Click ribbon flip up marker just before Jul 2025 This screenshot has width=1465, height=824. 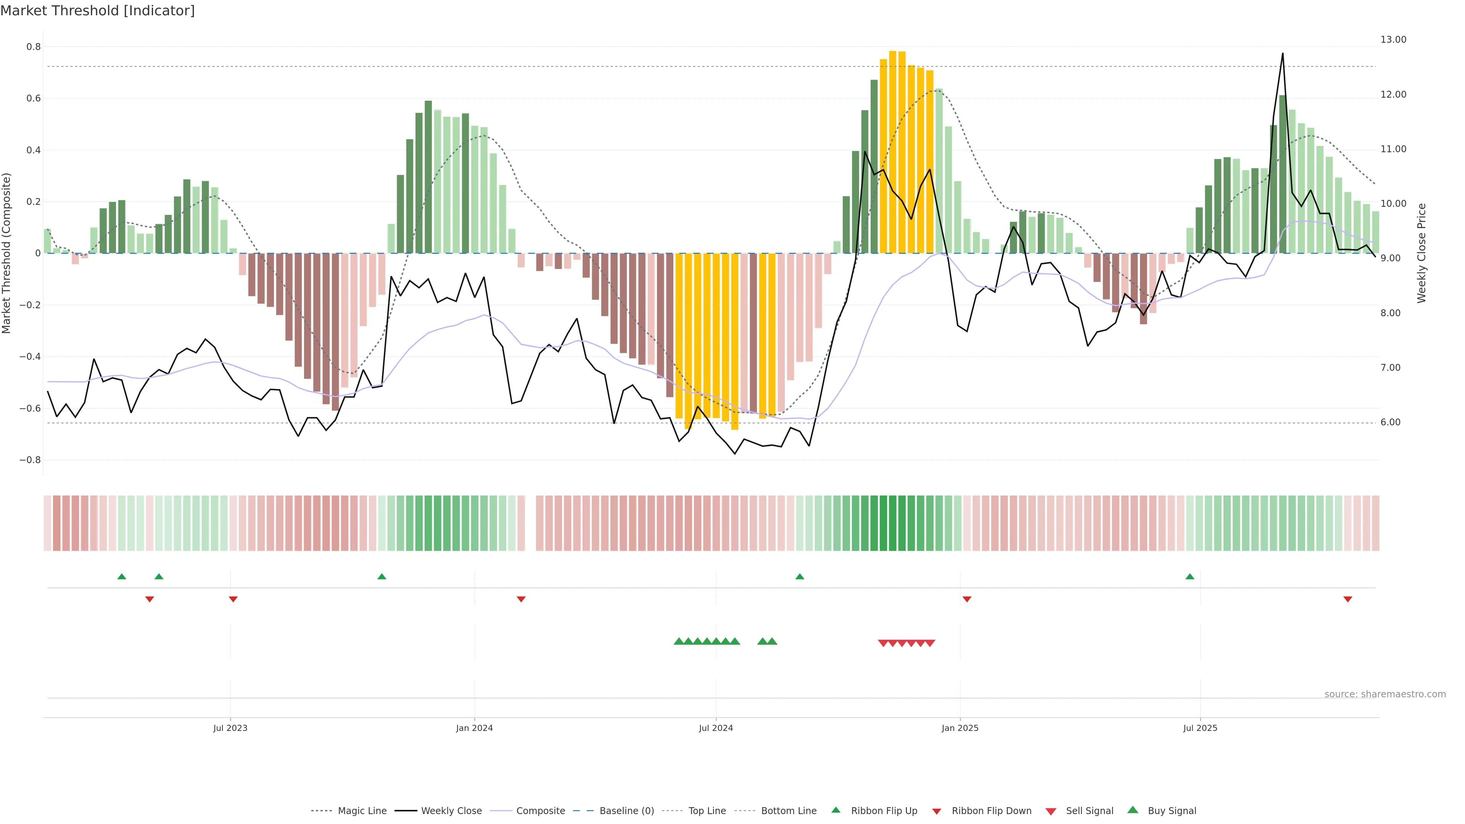point(1190,577)
